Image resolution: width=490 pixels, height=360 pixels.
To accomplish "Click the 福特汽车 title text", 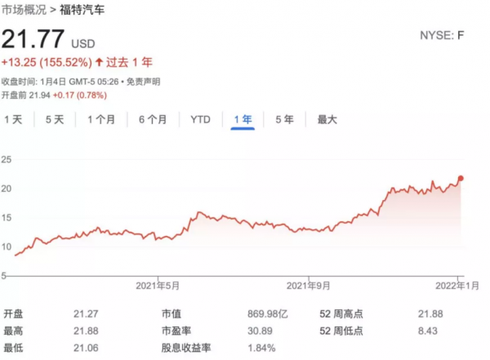I will tap(82, 10).
